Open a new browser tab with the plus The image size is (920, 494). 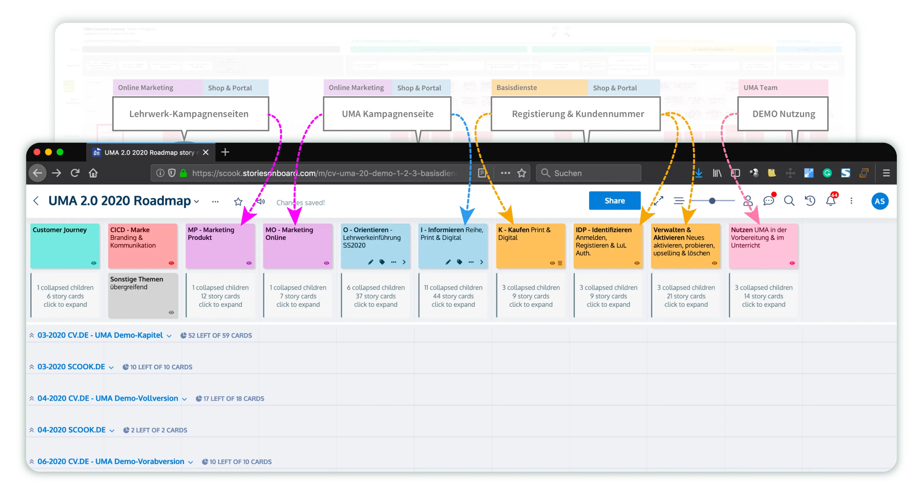225,152
